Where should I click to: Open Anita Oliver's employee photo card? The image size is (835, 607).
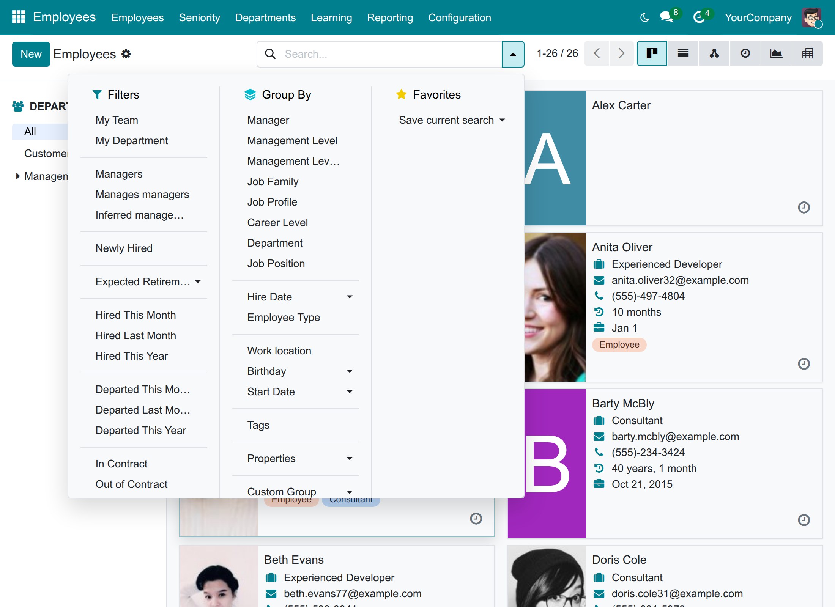[555, 307]
